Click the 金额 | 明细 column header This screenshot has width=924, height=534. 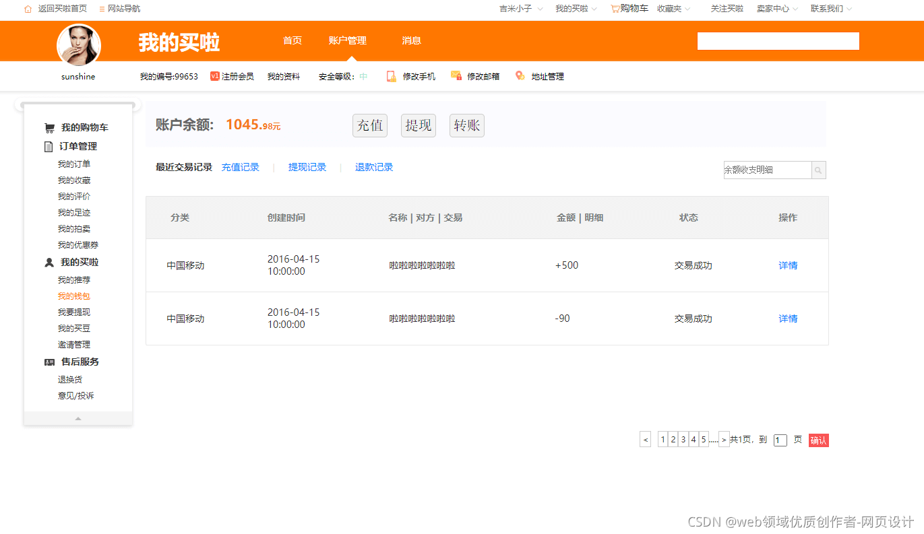coord(580,218)
